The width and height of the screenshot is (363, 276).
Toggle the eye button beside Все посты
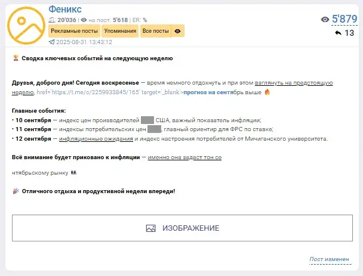tap(177, 31)
